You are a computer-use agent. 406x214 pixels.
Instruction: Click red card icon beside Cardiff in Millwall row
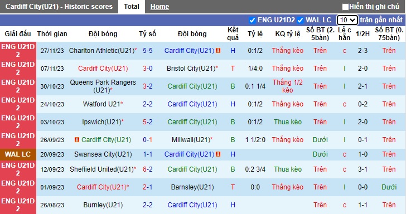(77, 140)
